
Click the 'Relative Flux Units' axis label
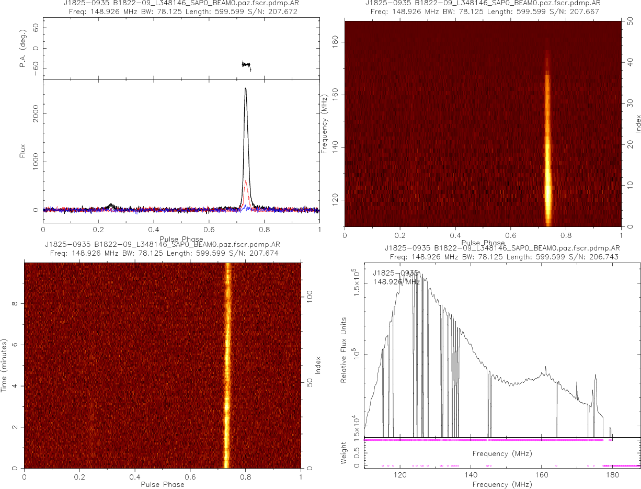(x=344, y=349)
